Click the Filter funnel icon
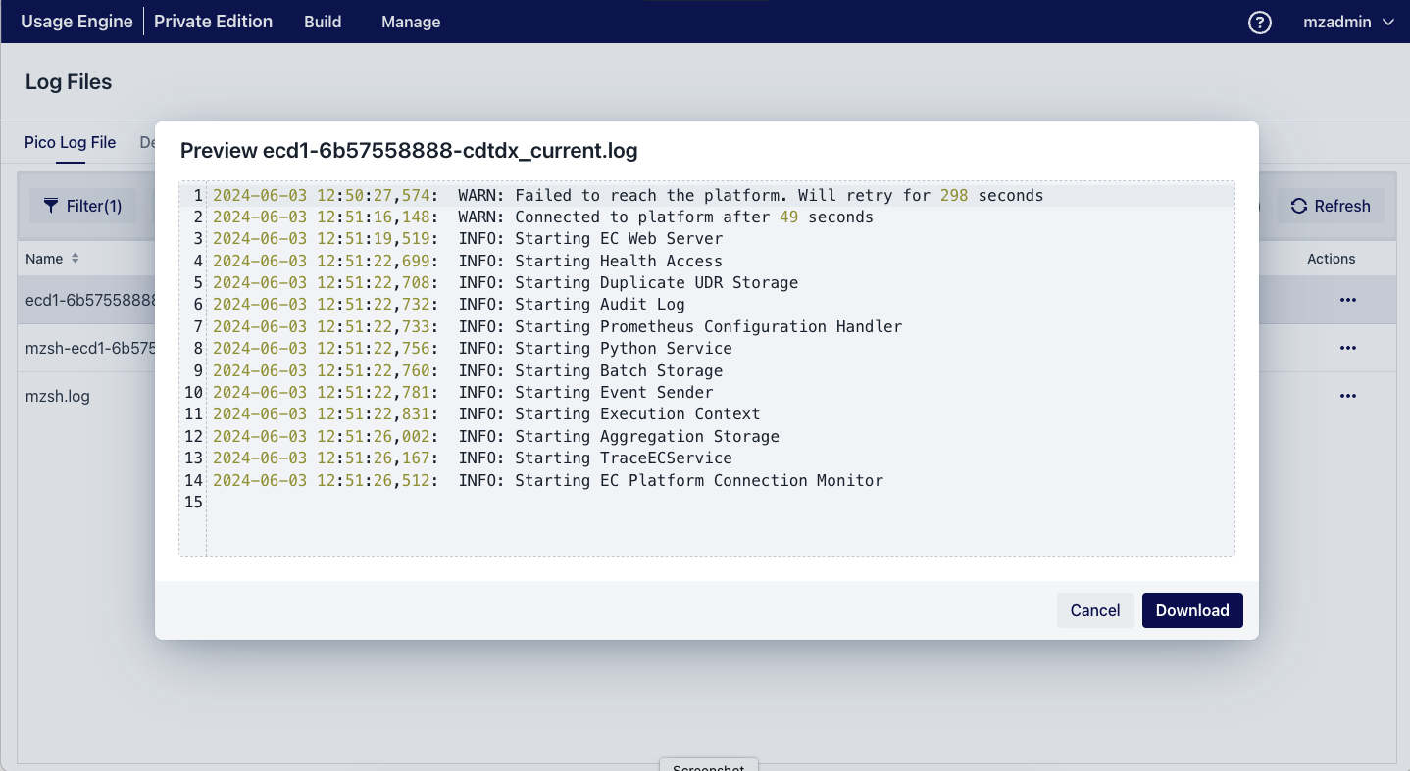The image size is (1410, 771). 51,206
